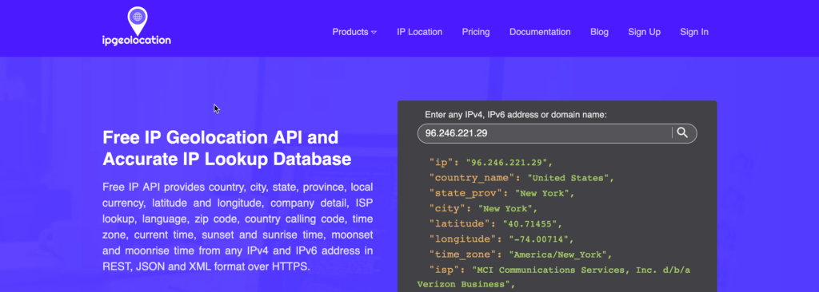This screenshot has width=819, height=292.
Task: Visit the Blog
Action: click(x=599, y=32)
